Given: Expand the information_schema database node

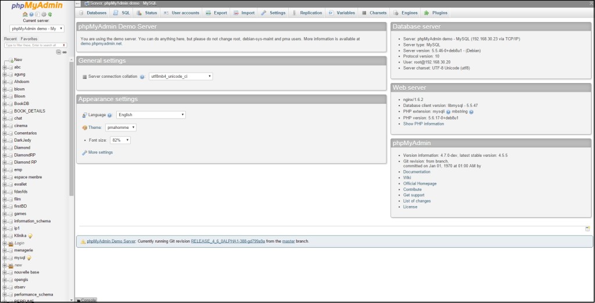Looking at the screenshot, I should click(5, 221).
